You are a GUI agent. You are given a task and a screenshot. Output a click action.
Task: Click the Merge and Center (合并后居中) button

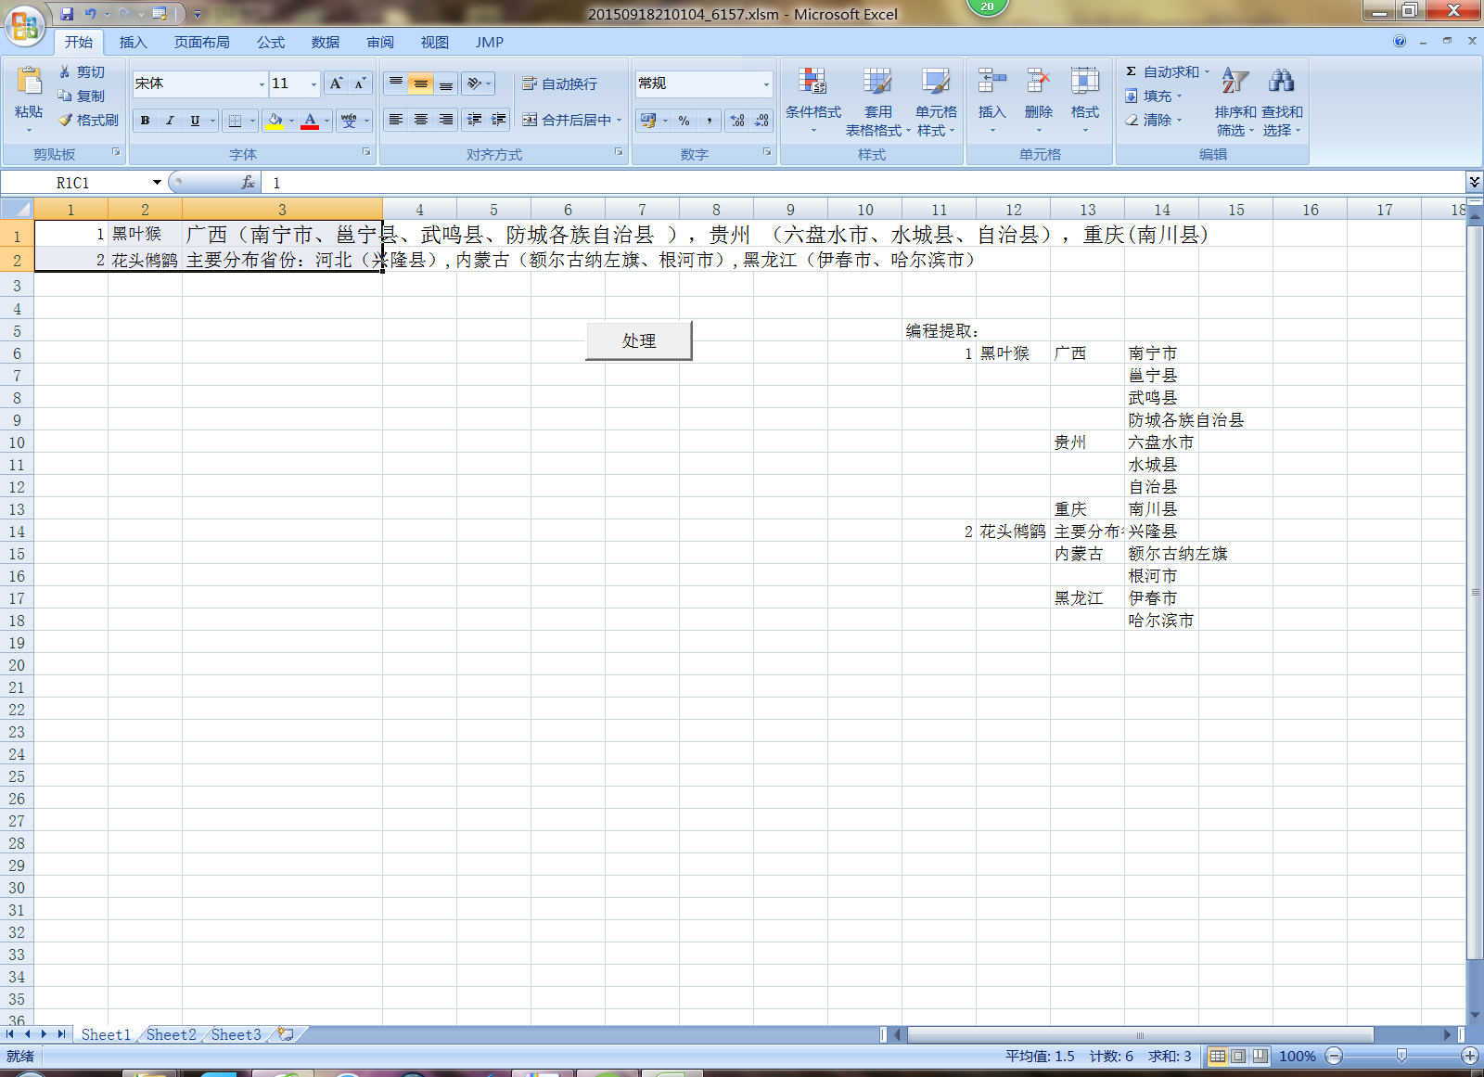[567, 120]
